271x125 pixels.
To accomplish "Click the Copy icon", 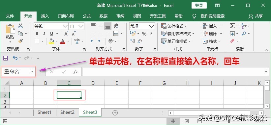I will click(20, 34).
